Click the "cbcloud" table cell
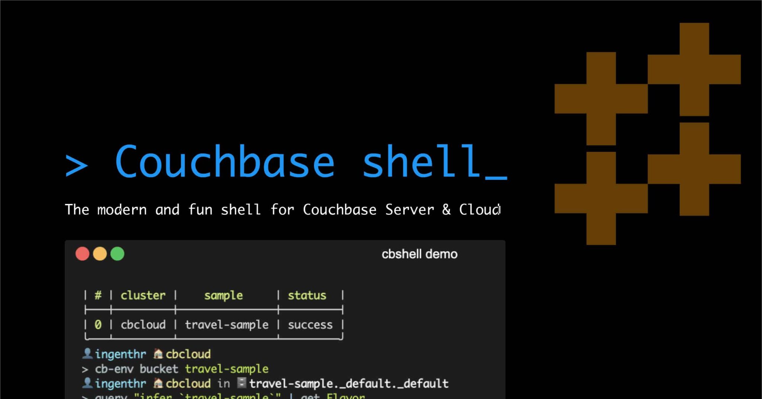 pos(143,325)
